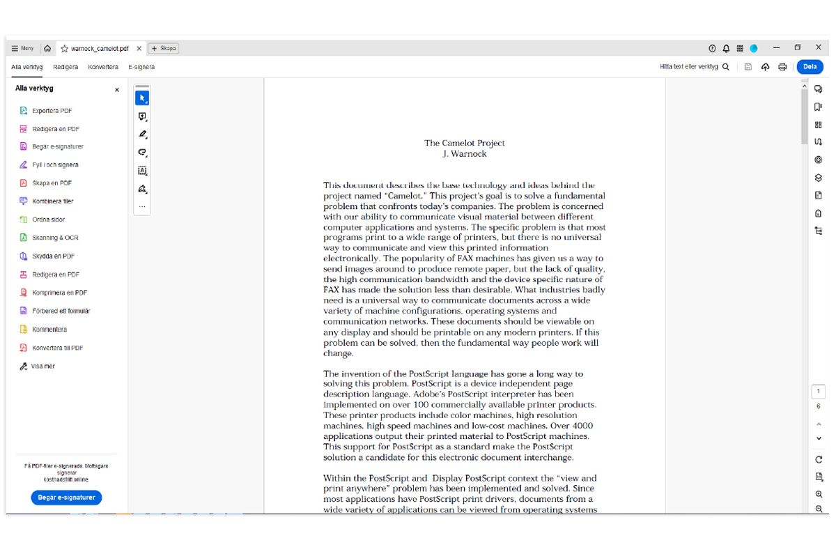The width and height of the screenshot is (836, 554).
Task: Switch to the Redigera tab
Action: (65, 67)
